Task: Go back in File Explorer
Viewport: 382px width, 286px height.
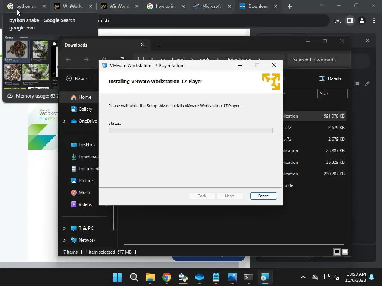Action: [x=68, y=59]
